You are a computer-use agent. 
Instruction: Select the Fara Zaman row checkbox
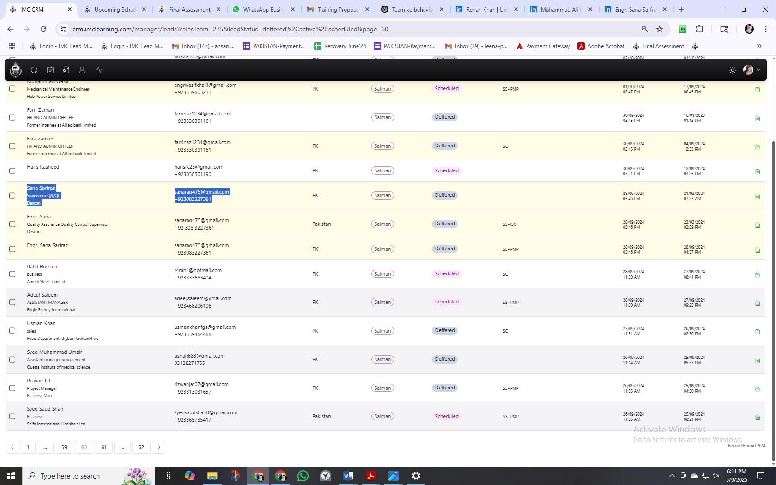click(x=12, y=146)
